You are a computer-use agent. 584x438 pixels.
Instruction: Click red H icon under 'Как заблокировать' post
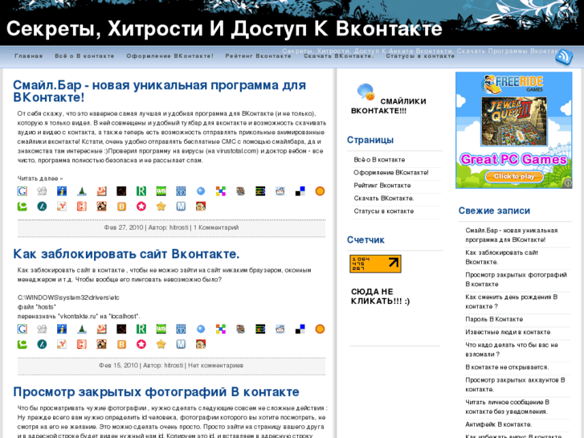pos(82,344)
